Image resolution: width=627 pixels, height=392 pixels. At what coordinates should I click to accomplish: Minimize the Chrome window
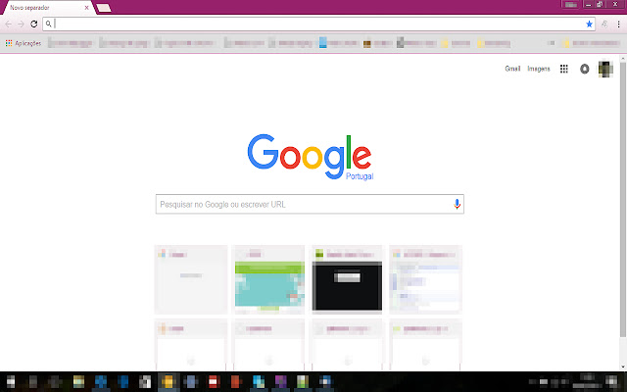588,4
